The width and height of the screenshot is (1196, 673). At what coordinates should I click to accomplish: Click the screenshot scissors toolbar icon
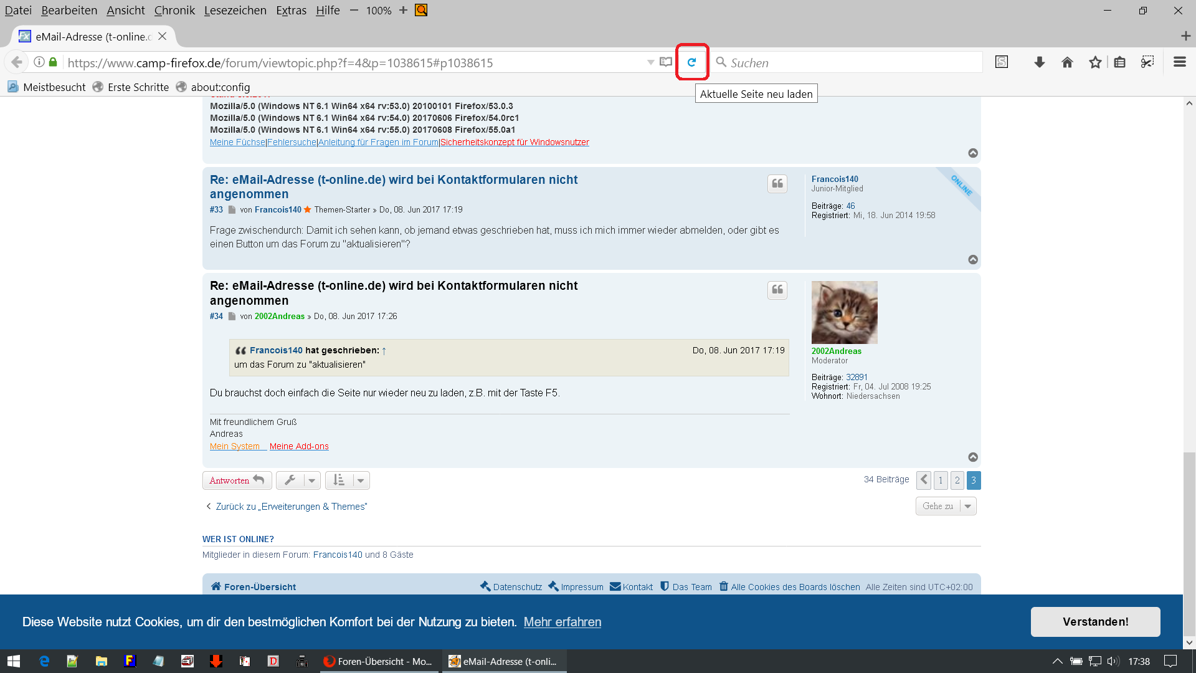tap(1147, 62)
